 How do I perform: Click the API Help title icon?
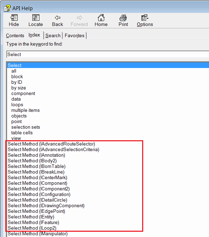[7, 8]
